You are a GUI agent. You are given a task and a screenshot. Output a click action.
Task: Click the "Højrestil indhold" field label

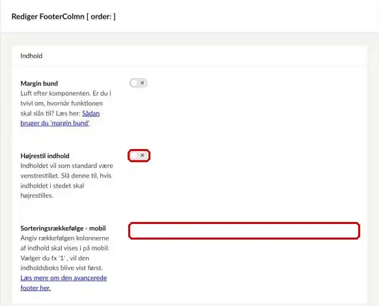[x=45, y=156]
